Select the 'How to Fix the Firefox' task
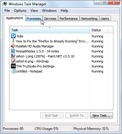Viewport: 122px width, 134px height. click(52, 41)
